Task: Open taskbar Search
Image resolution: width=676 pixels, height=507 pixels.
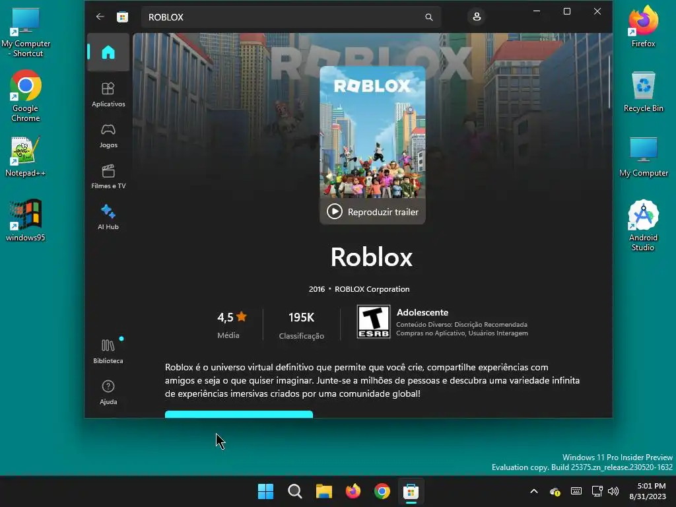Action: pyautogui.click(x=295, y=491)
